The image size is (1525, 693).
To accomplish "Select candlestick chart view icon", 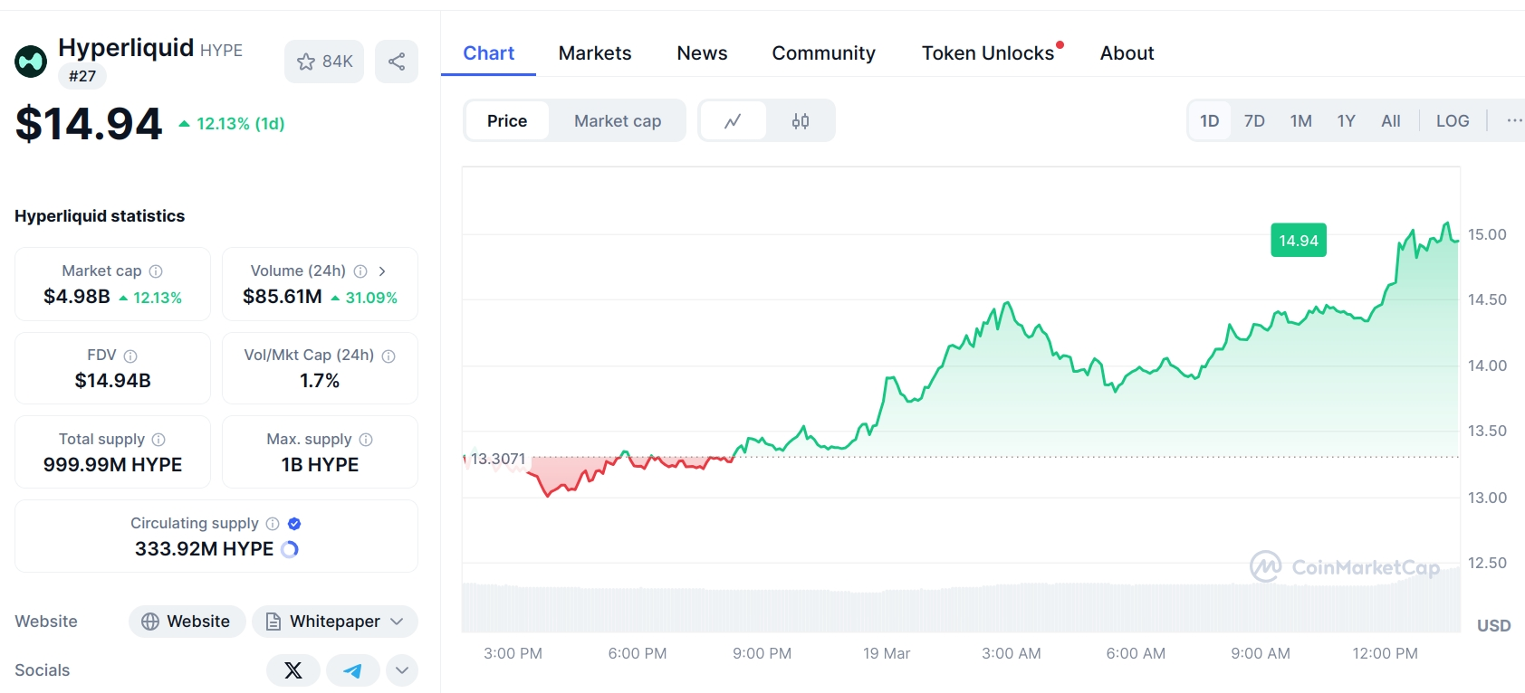I will coord(801,121).
